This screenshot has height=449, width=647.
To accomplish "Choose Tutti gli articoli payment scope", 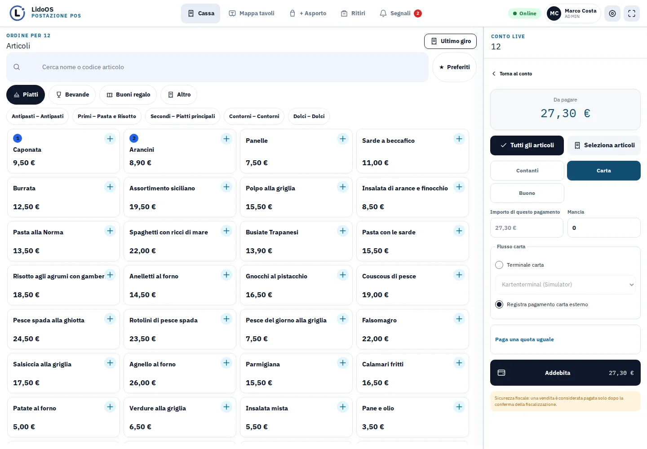I will click(527, 145).
